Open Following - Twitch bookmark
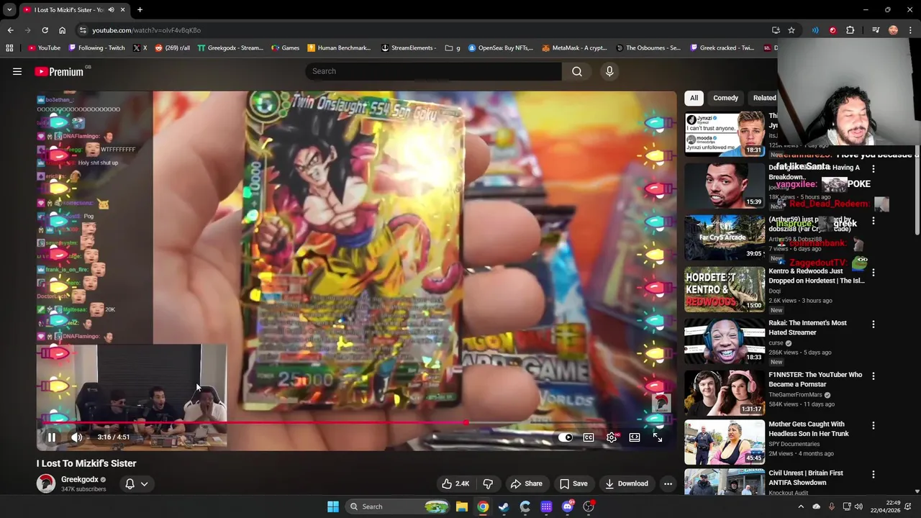This screenshot has height=518, width=921. point(96,48)
